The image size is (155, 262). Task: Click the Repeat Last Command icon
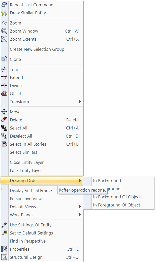[4, 5]
